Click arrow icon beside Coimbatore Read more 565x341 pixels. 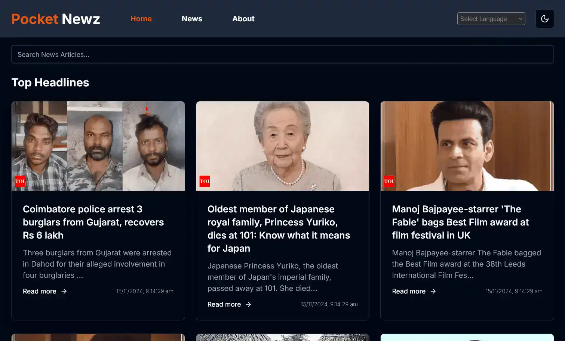[x=64, y=291]
